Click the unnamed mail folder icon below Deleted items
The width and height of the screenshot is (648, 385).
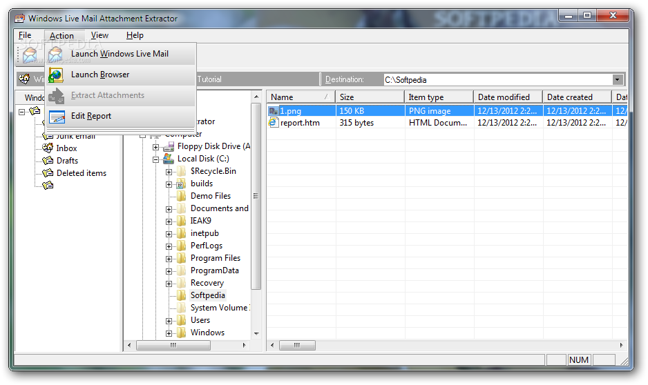[48, 186]
